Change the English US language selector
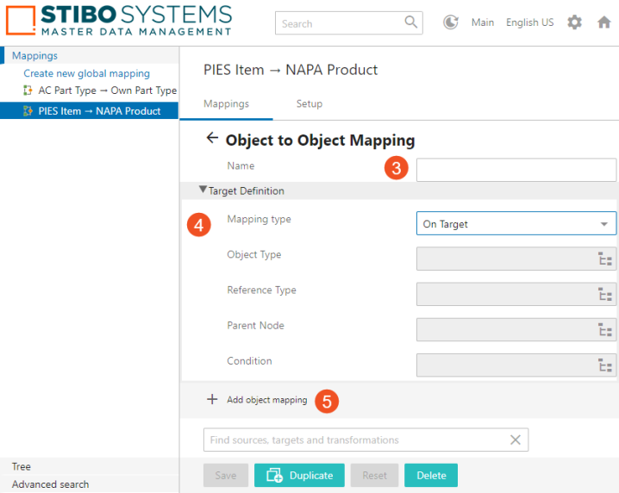619x493 pixels. pos(530,22)
